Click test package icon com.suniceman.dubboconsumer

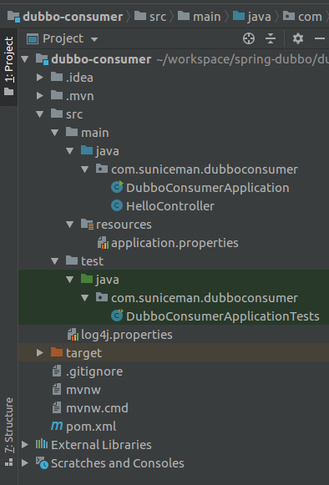[102, 297]
